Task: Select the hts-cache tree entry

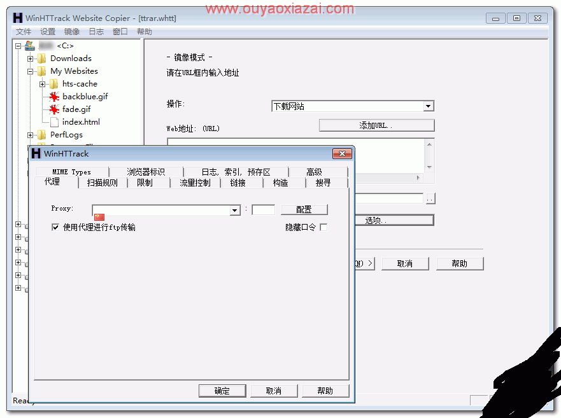Action: click(80, 84)
